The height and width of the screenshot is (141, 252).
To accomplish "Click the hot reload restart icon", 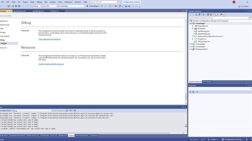I will pyautogui.click(x=110, y=6).
